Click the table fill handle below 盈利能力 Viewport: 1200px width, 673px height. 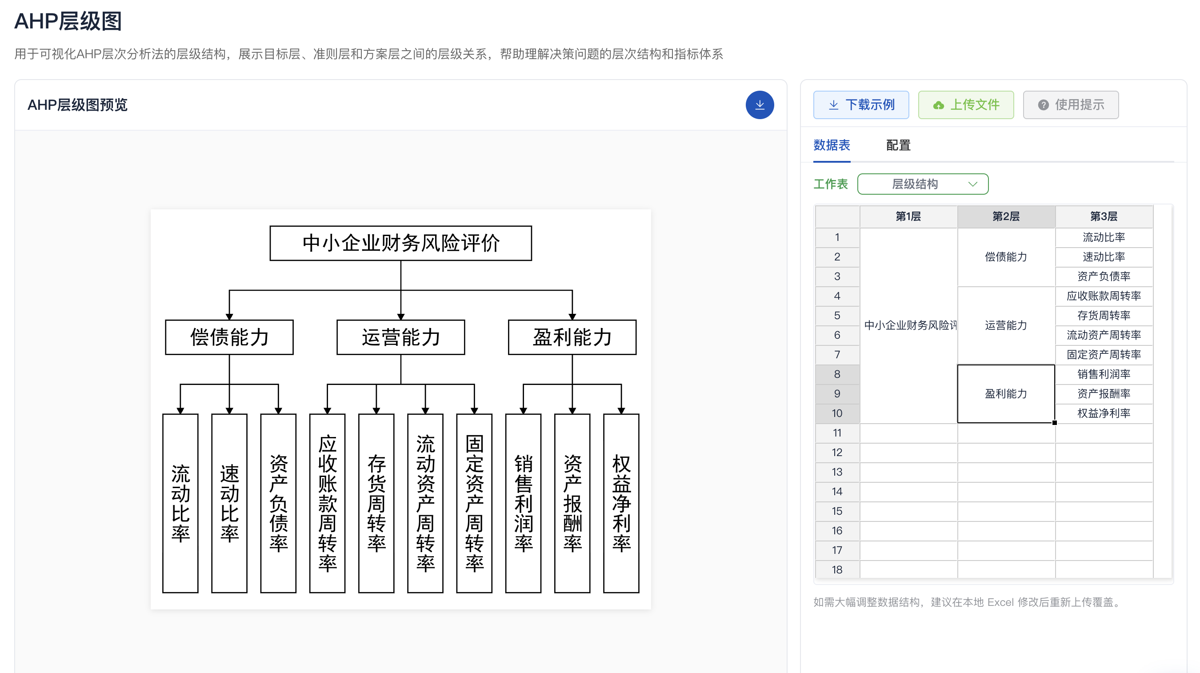(x=1055, y=423)
